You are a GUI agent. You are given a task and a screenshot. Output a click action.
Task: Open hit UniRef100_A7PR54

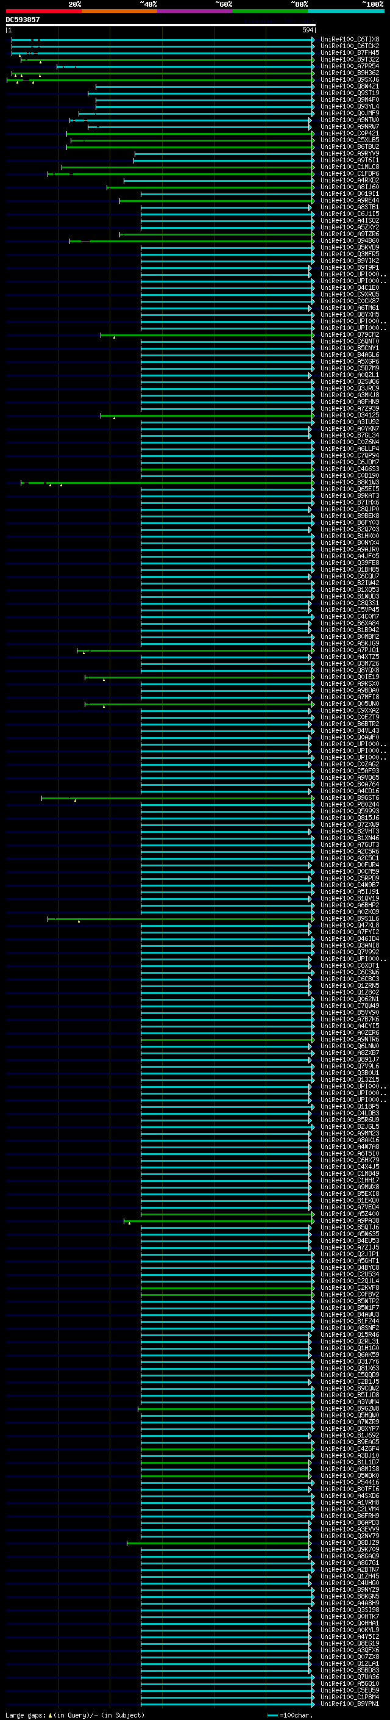click(350, 66)
